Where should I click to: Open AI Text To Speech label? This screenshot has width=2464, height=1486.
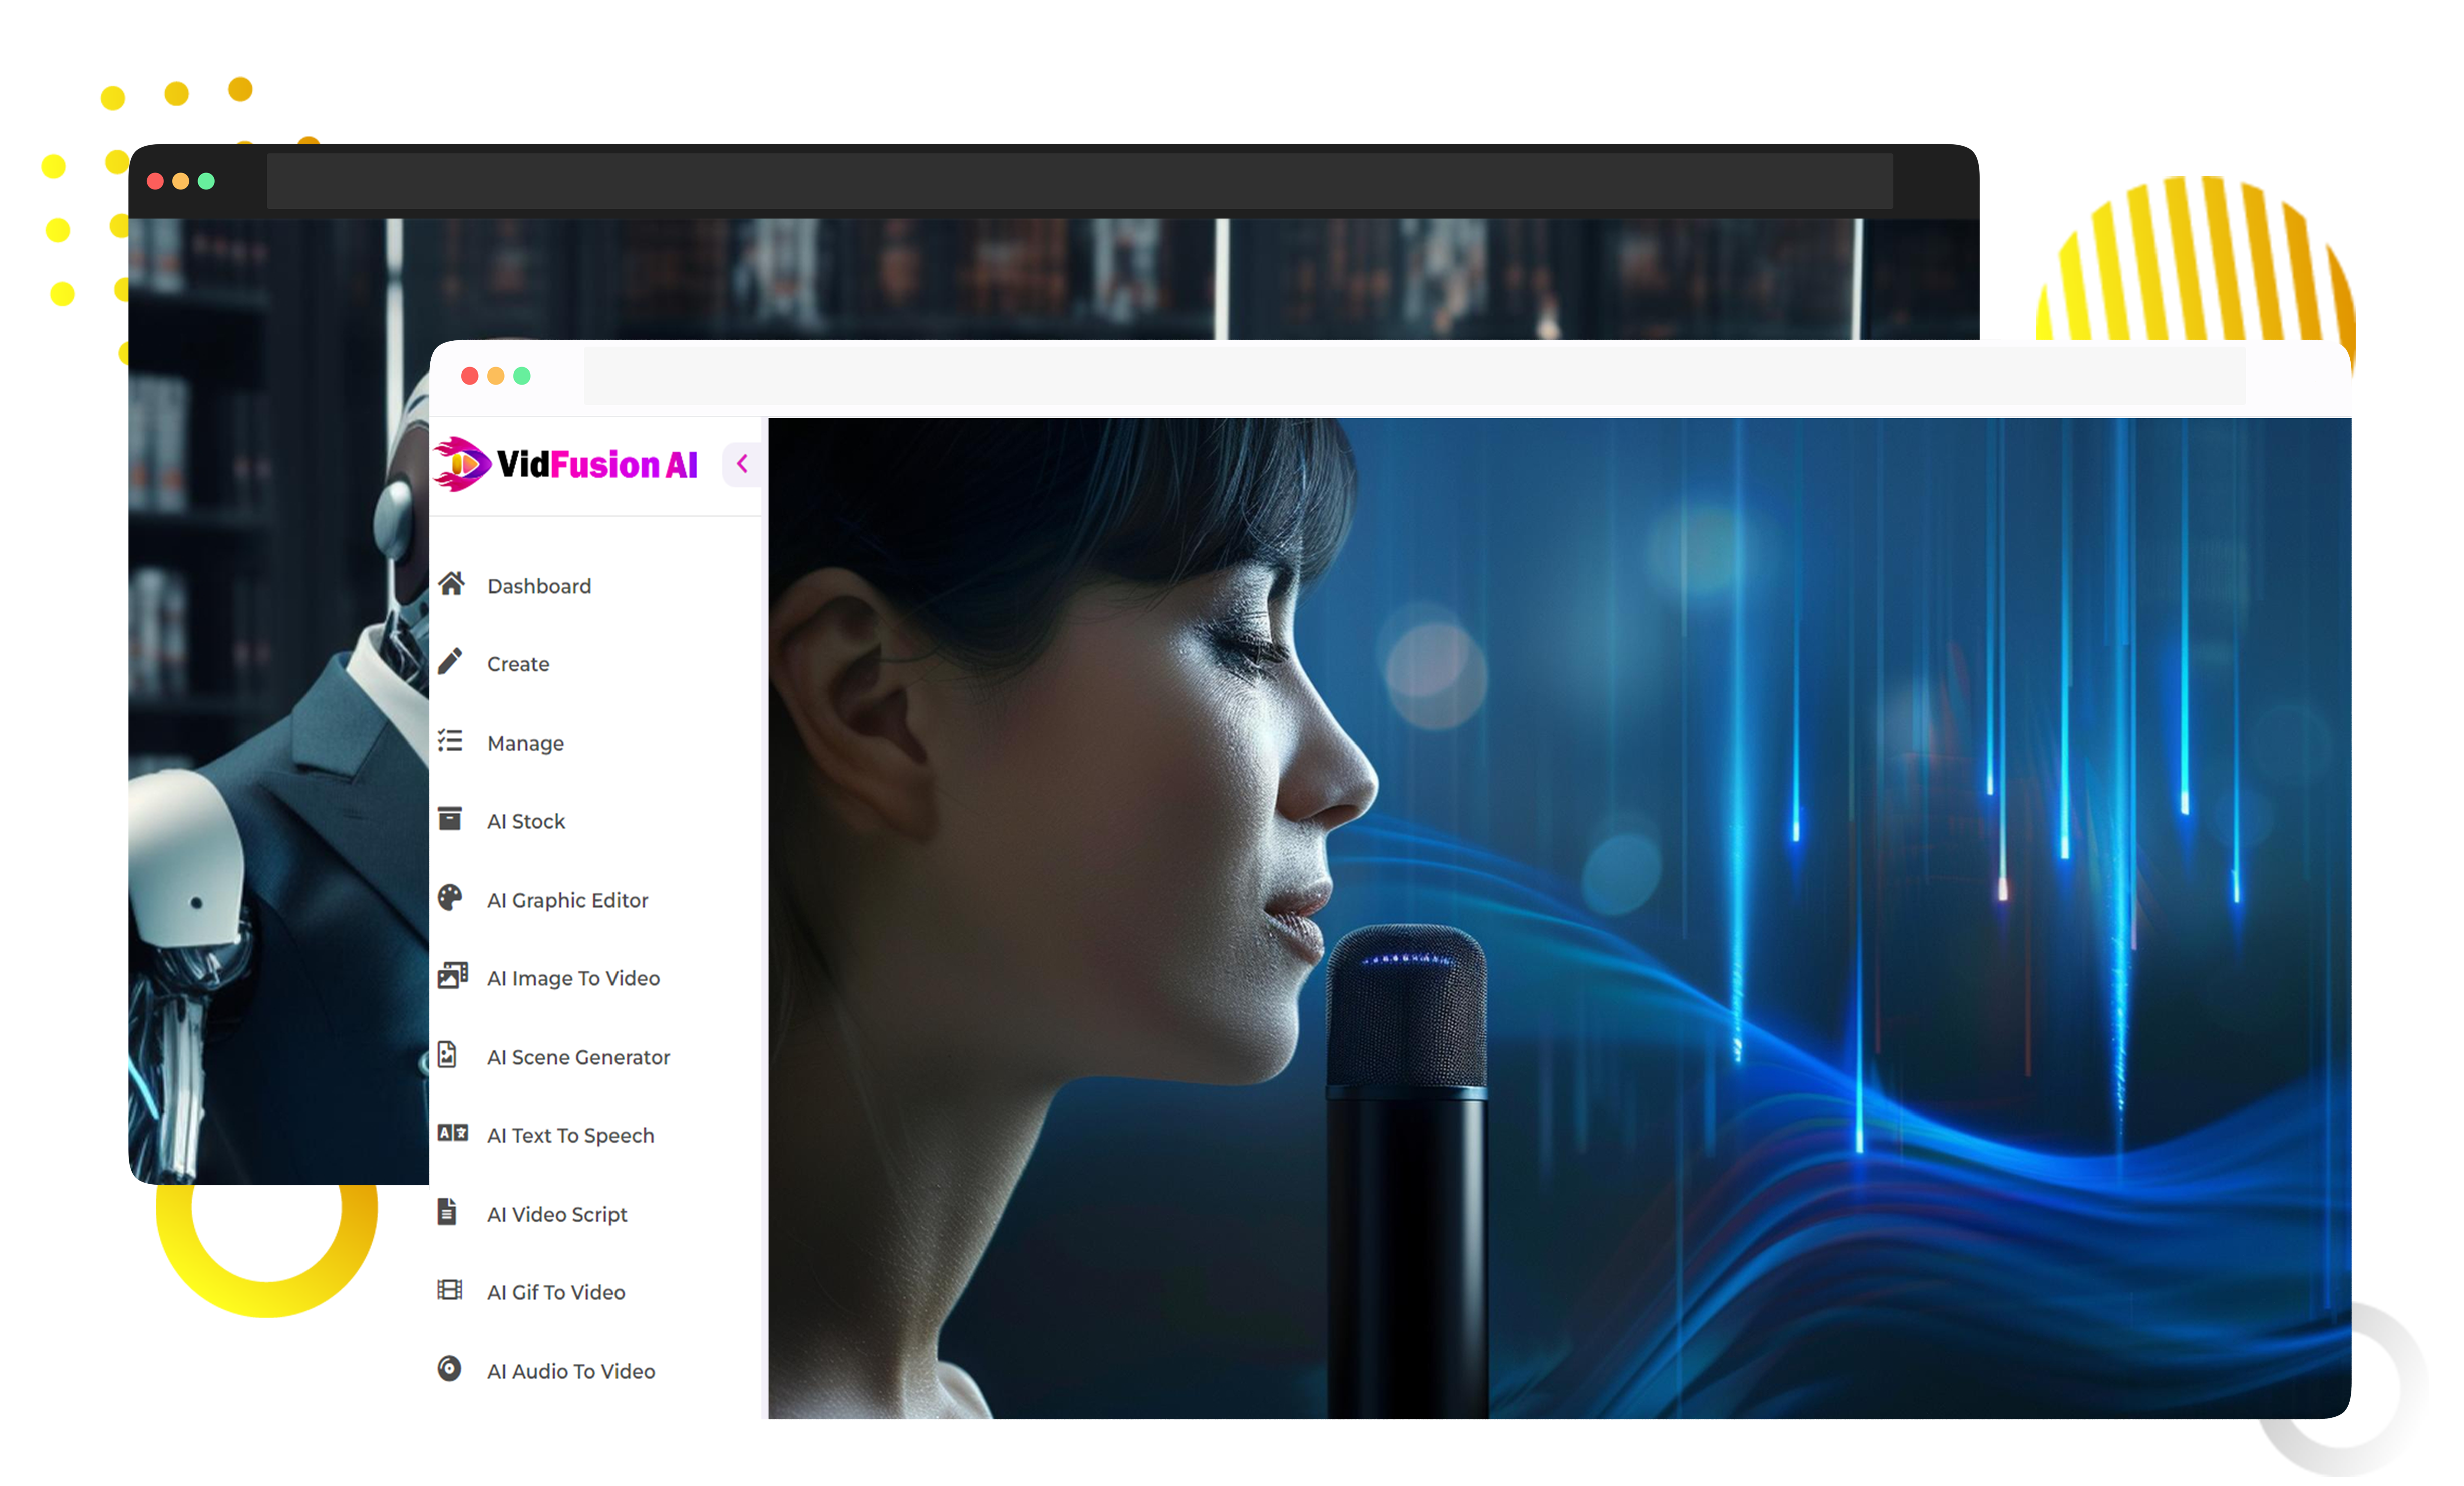tap(570, 1136)
